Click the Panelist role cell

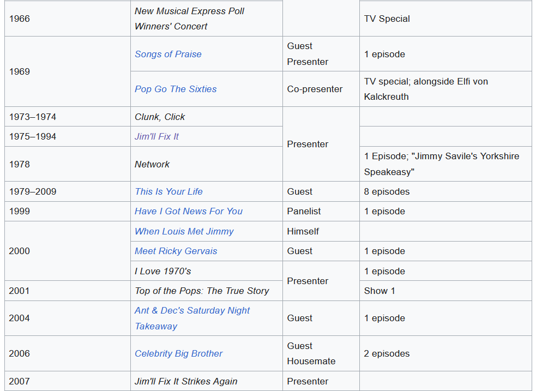[321, 211]
